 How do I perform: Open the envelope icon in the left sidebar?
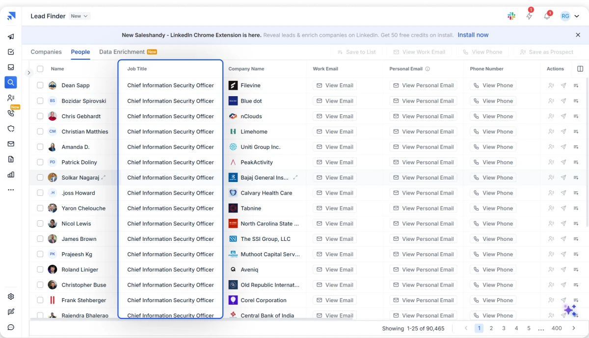pyautogui.click(x=11, y=144)
